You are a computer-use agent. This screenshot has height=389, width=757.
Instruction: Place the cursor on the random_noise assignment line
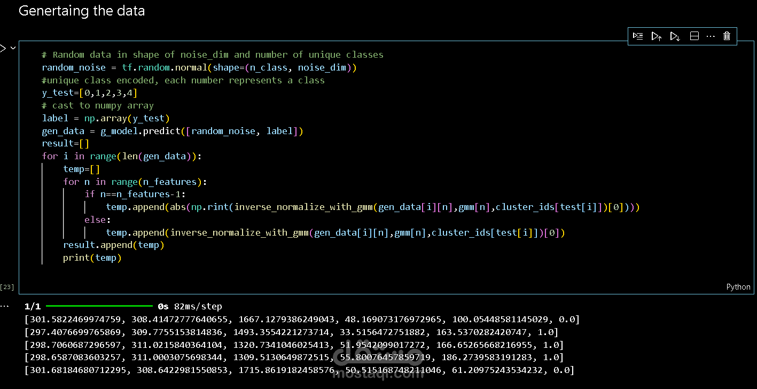click(199, 67)
